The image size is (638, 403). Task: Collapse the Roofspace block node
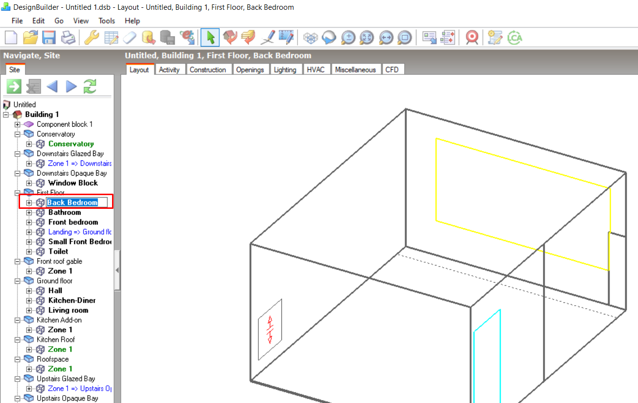18,359
